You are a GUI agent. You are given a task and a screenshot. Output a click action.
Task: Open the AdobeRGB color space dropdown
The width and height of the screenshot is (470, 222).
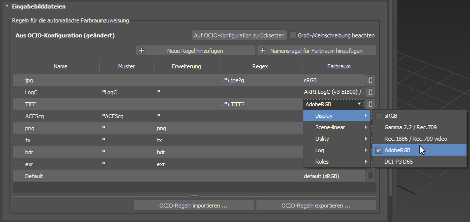tap(333, 104)
